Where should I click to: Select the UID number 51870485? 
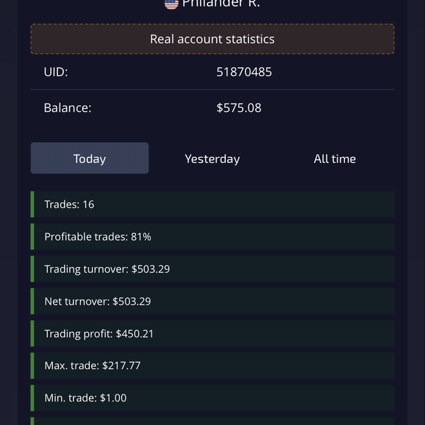click(244, 72)
